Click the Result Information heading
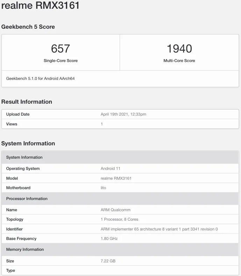 point(27,102)
